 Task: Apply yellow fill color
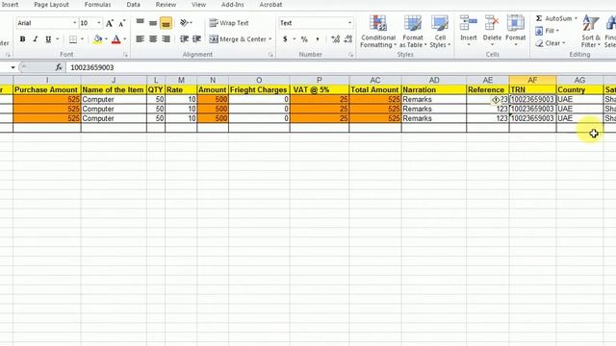tap(97, 39)
